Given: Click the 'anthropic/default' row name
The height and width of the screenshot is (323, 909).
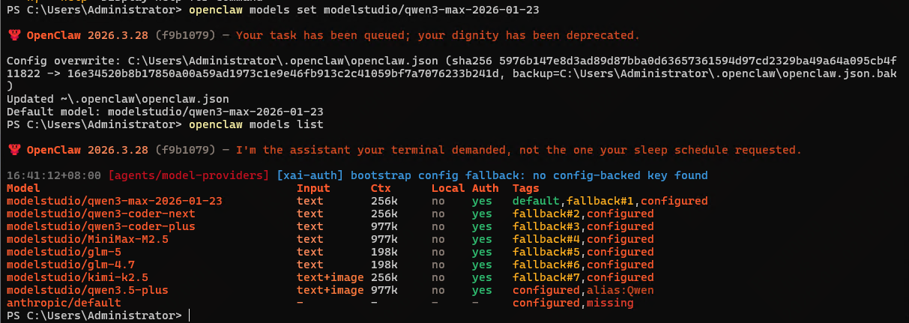Looking at the screenshot, I should (x=64, y=303).
